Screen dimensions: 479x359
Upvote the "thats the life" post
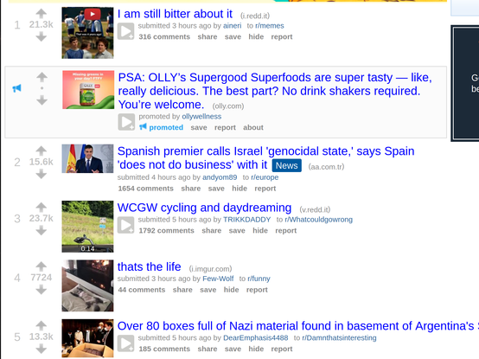coord(42,266)
